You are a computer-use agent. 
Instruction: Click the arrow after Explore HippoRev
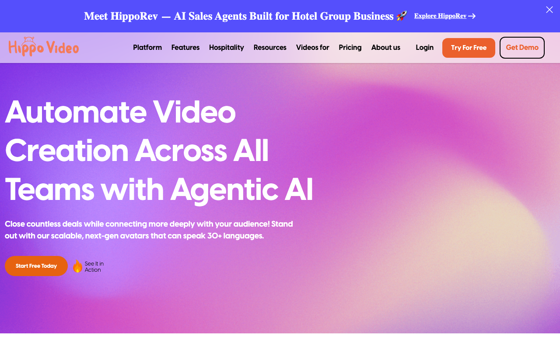click(472, 16)
